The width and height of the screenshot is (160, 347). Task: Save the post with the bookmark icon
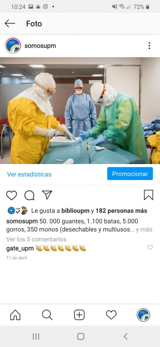coord(148,195)
